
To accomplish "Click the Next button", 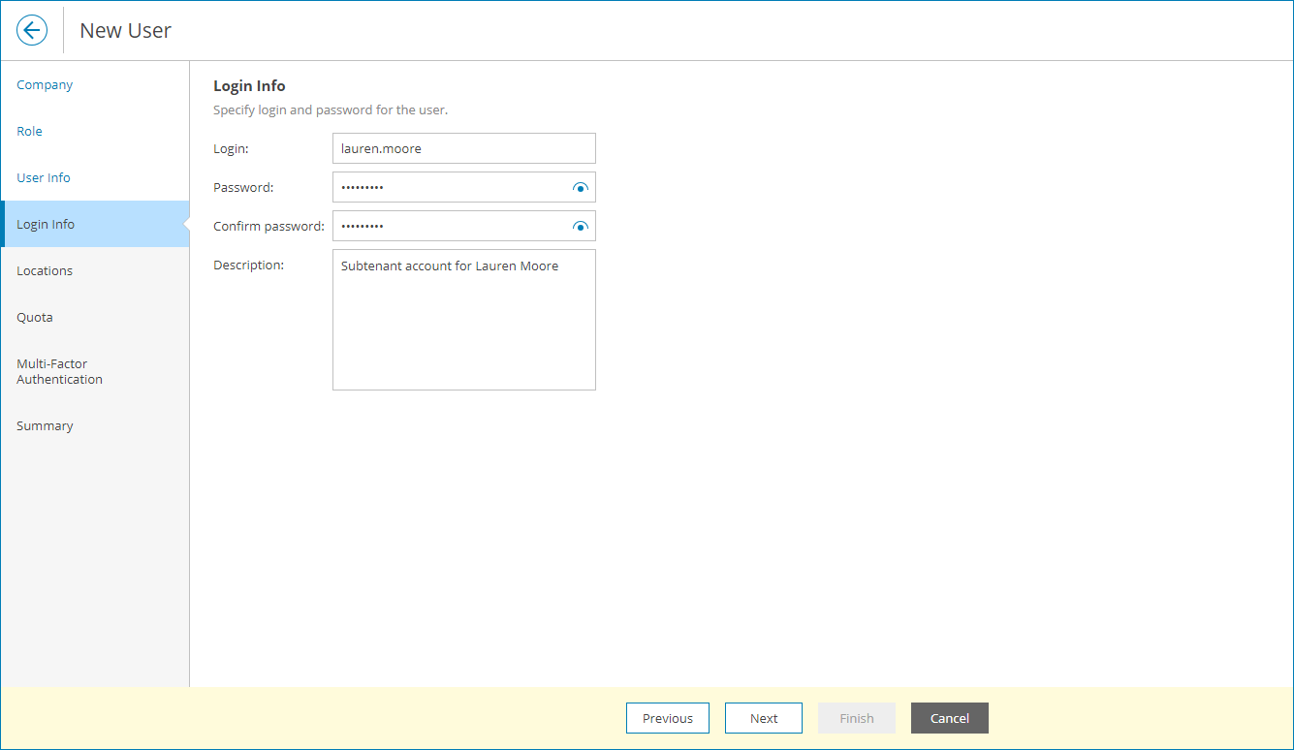I will pos(763,718).
